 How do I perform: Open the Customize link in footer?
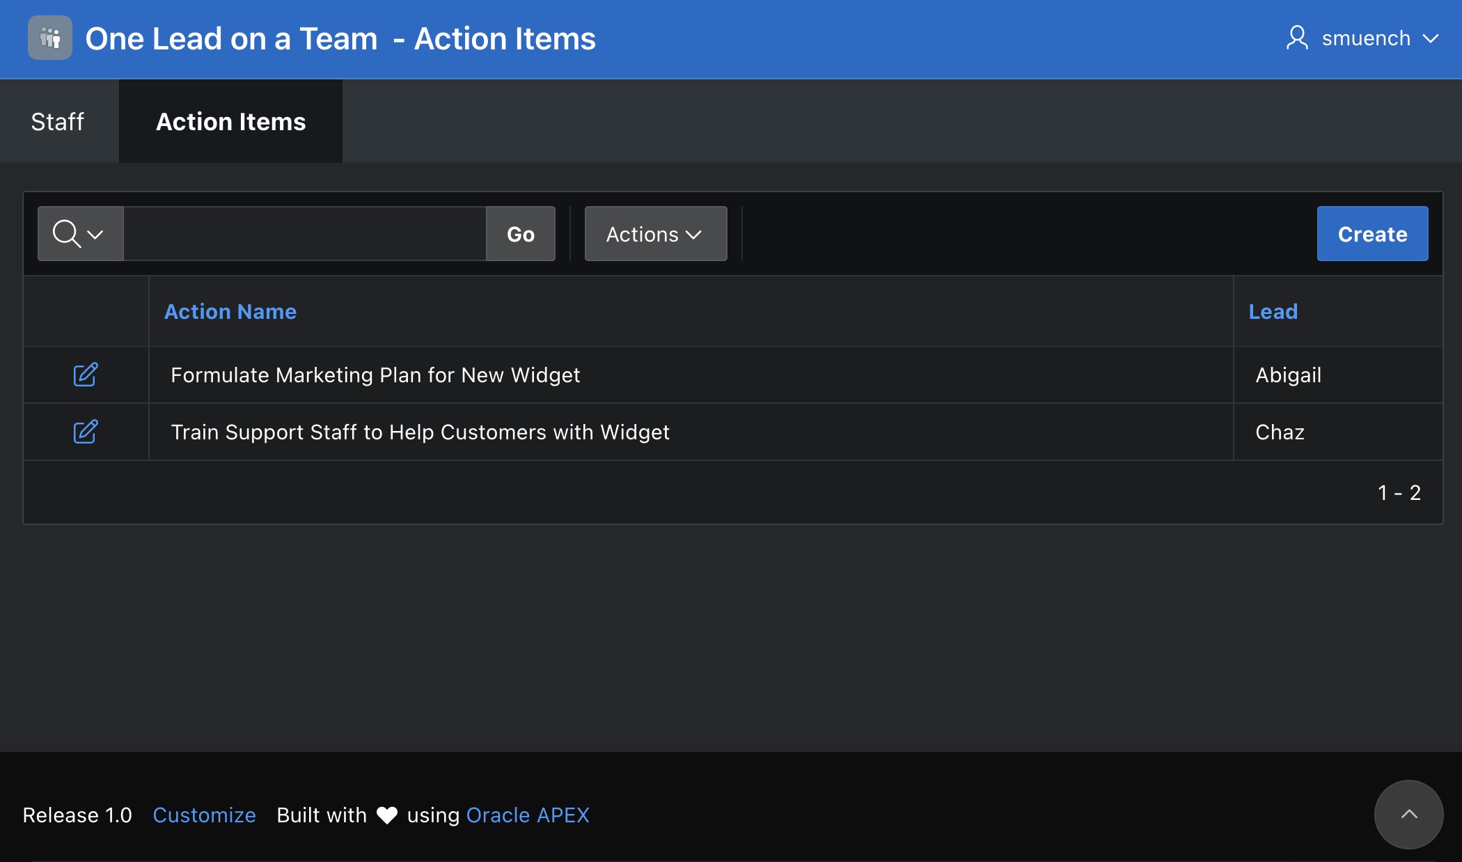coord(204,815)
